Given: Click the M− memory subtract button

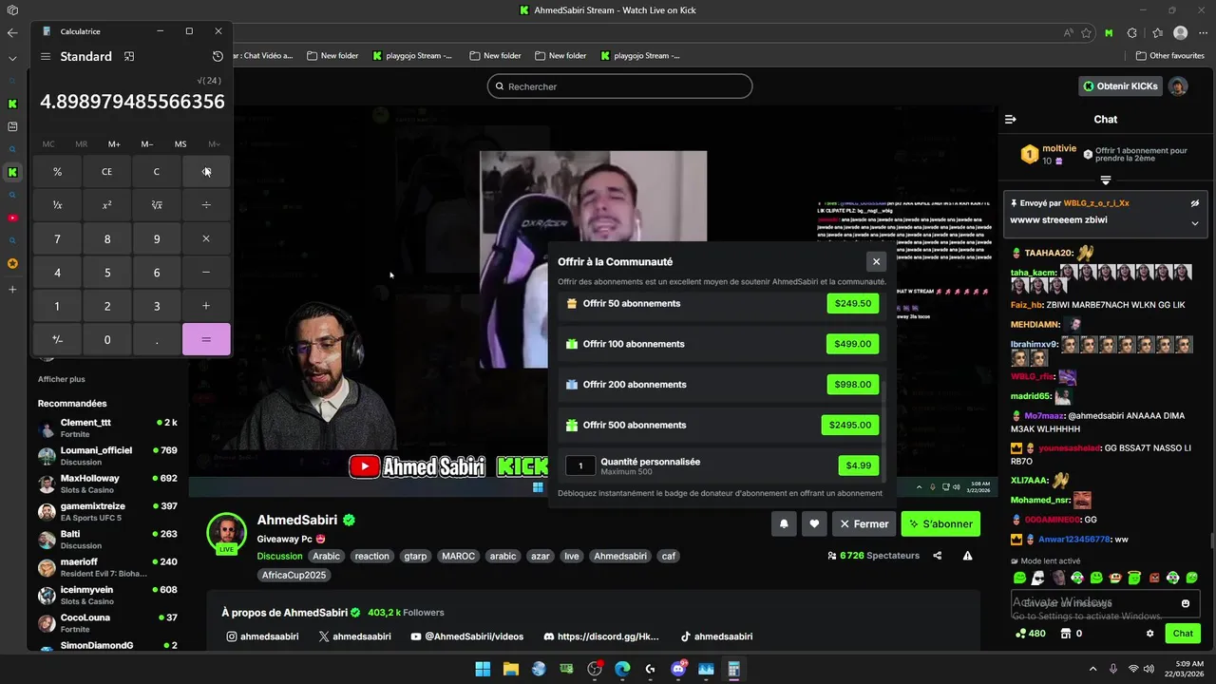Looking at the screenshot, I should click(147, 144).
